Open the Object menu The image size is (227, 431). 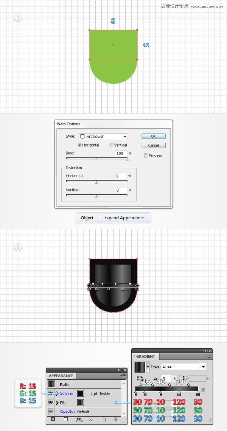coord(87,218)
